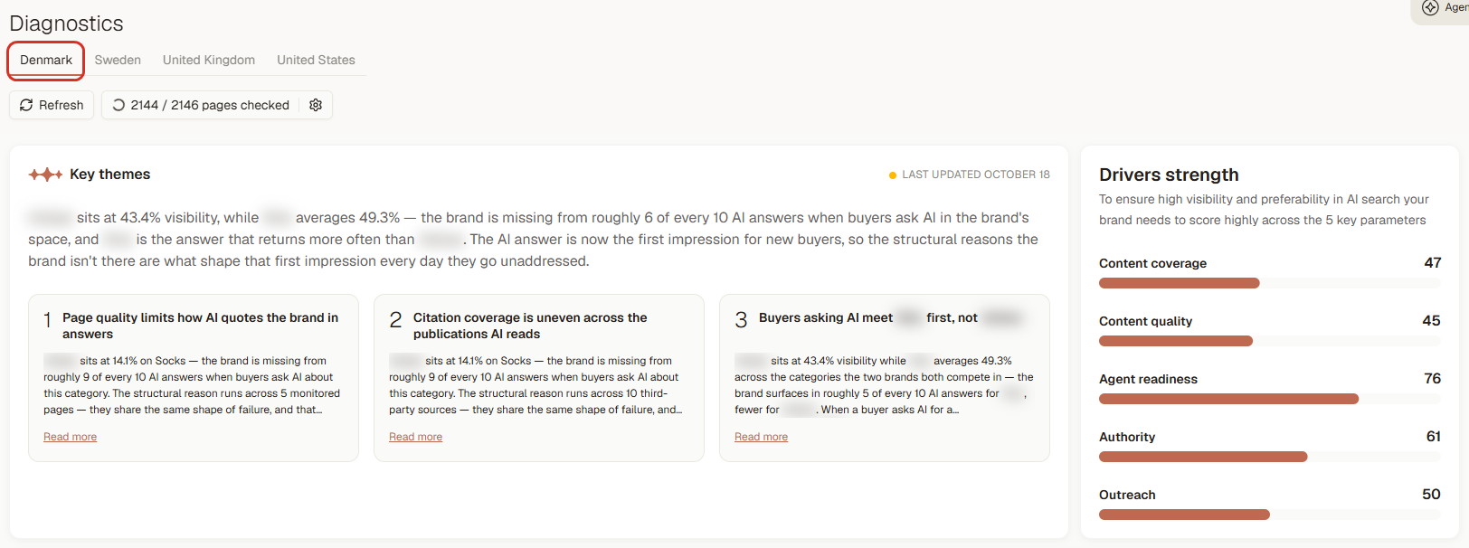Open the Page quality limits theme card title
Image resolution: width=1469 pixels, height=548 pixels.
click(201, 326)
